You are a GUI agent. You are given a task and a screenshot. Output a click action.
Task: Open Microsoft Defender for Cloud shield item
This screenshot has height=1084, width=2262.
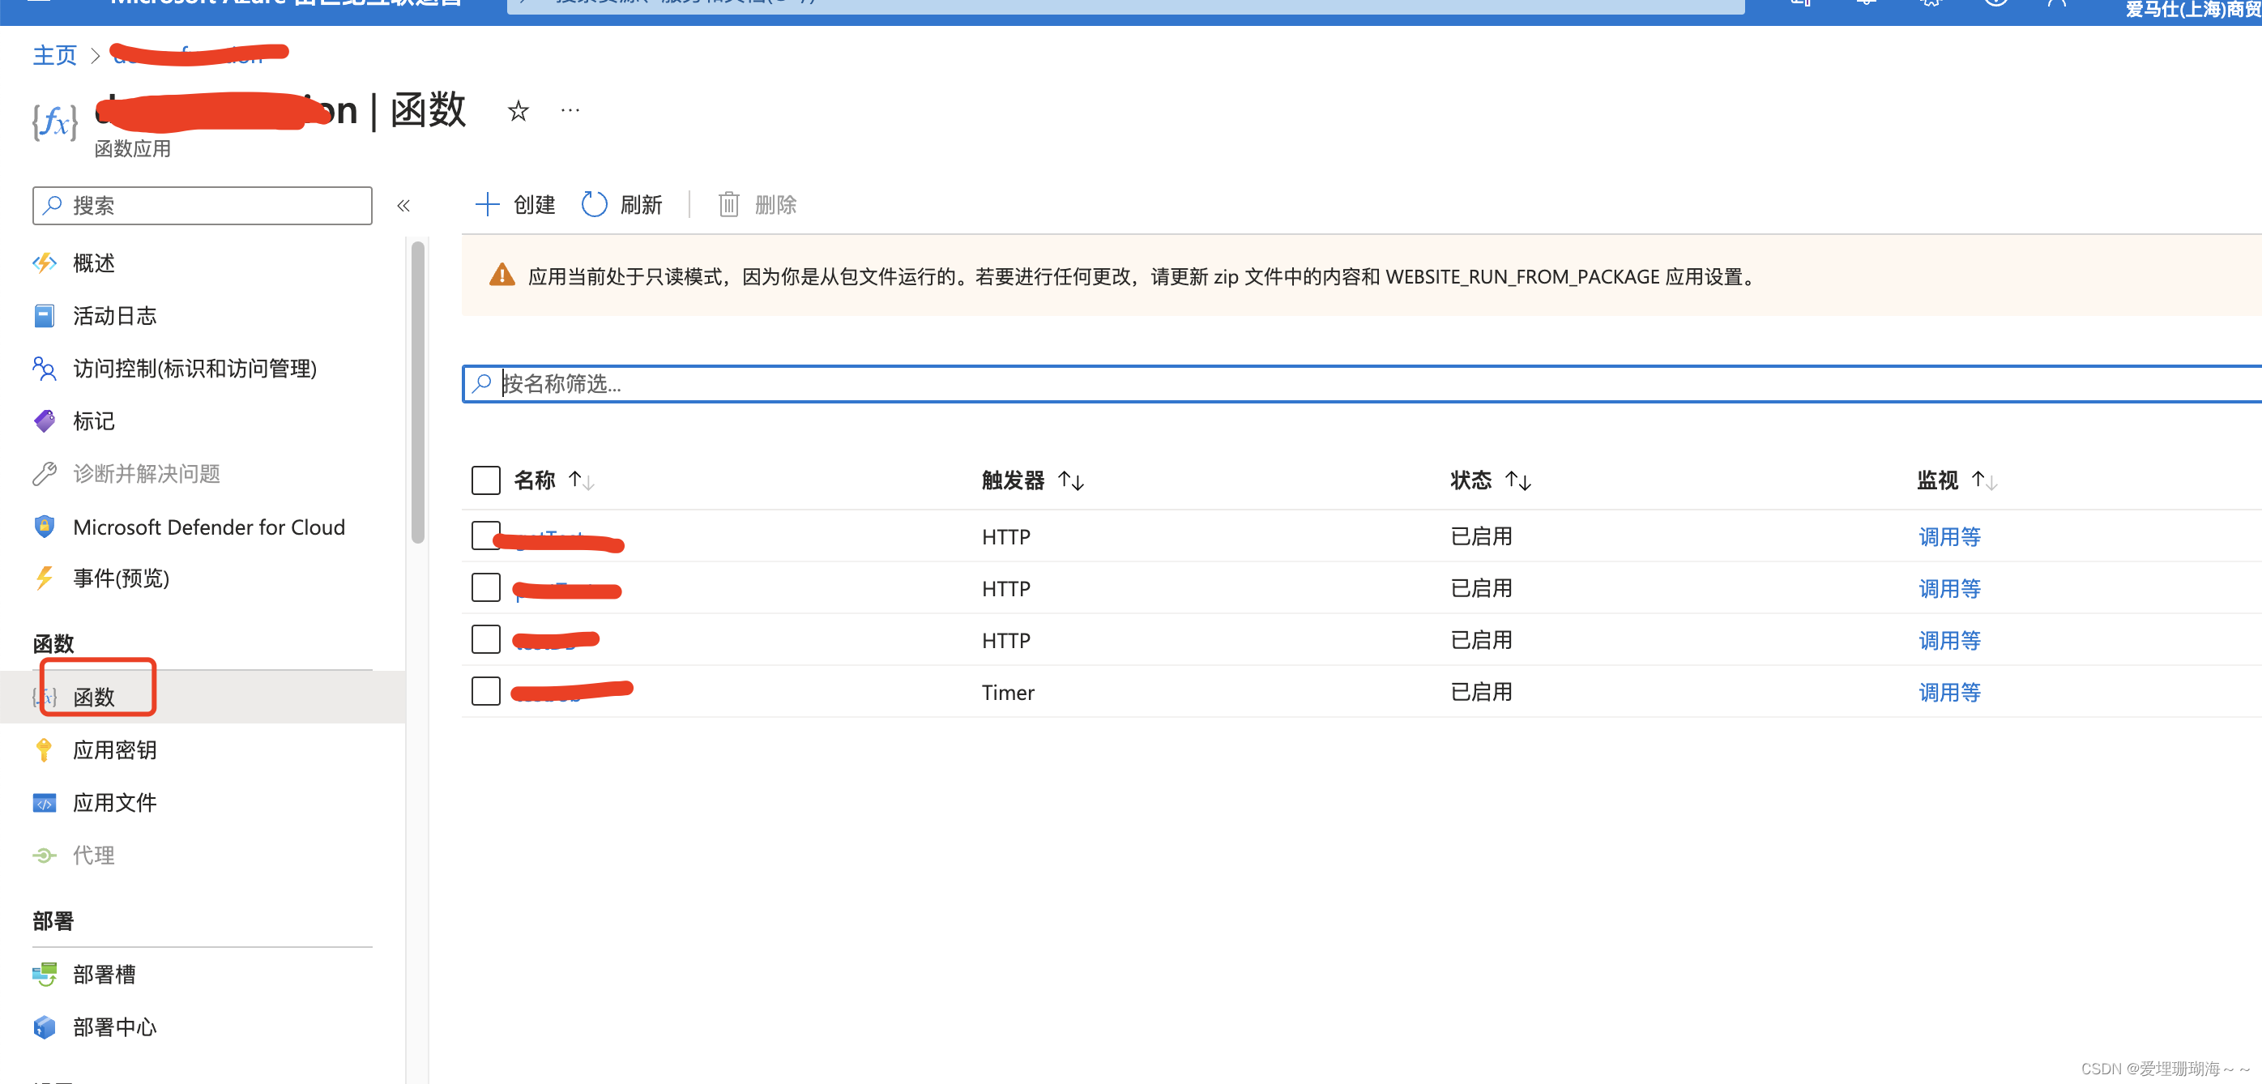tap(44, 527)
